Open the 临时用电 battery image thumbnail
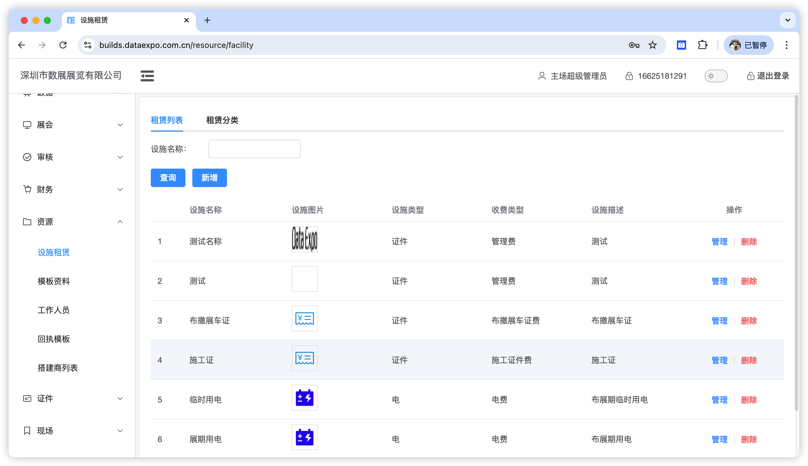Image resolution: width=808 pixels, height=466 pixels. click(304, 398)
